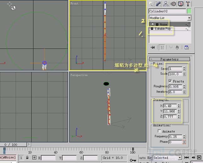Click the Phase value field
This screenshot has width=203, height=163.
(x=175, y=142)
